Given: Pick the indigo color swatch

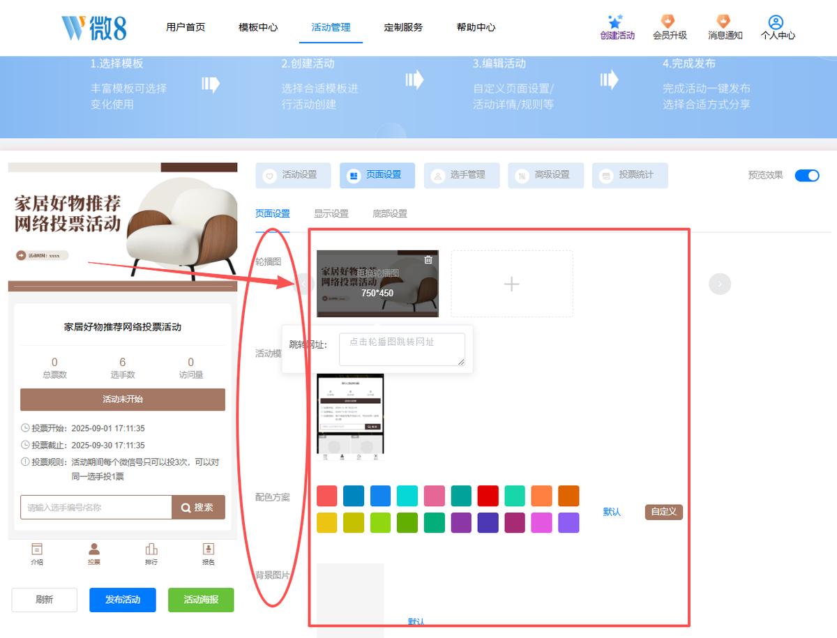Looking at the screenshot, I should tap(488, 523).
